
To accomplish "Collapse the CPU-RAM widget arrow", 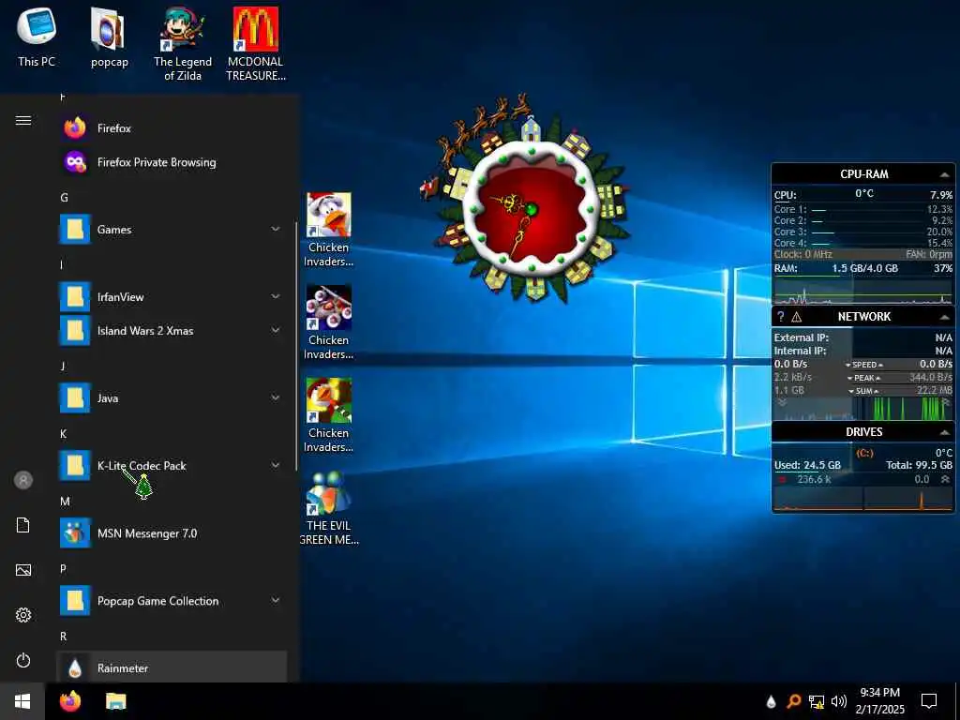I will (945, 175).
